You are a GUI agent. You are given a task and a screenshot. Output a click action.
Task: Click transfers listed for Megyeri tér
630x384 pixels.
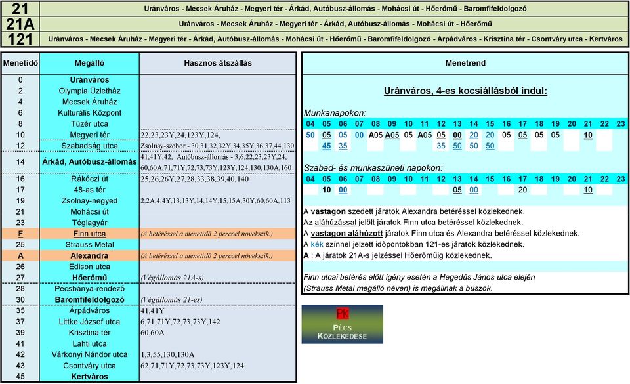tap(180, 135)
